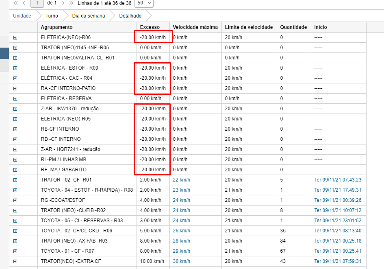Expand the TRATOR - 02 -CF -R01 row
384x269 pixels.
(x=15, y=180)
